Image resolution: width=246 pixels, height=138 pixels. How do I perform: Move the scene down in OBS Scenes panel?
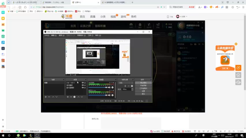tap(57, 97)
